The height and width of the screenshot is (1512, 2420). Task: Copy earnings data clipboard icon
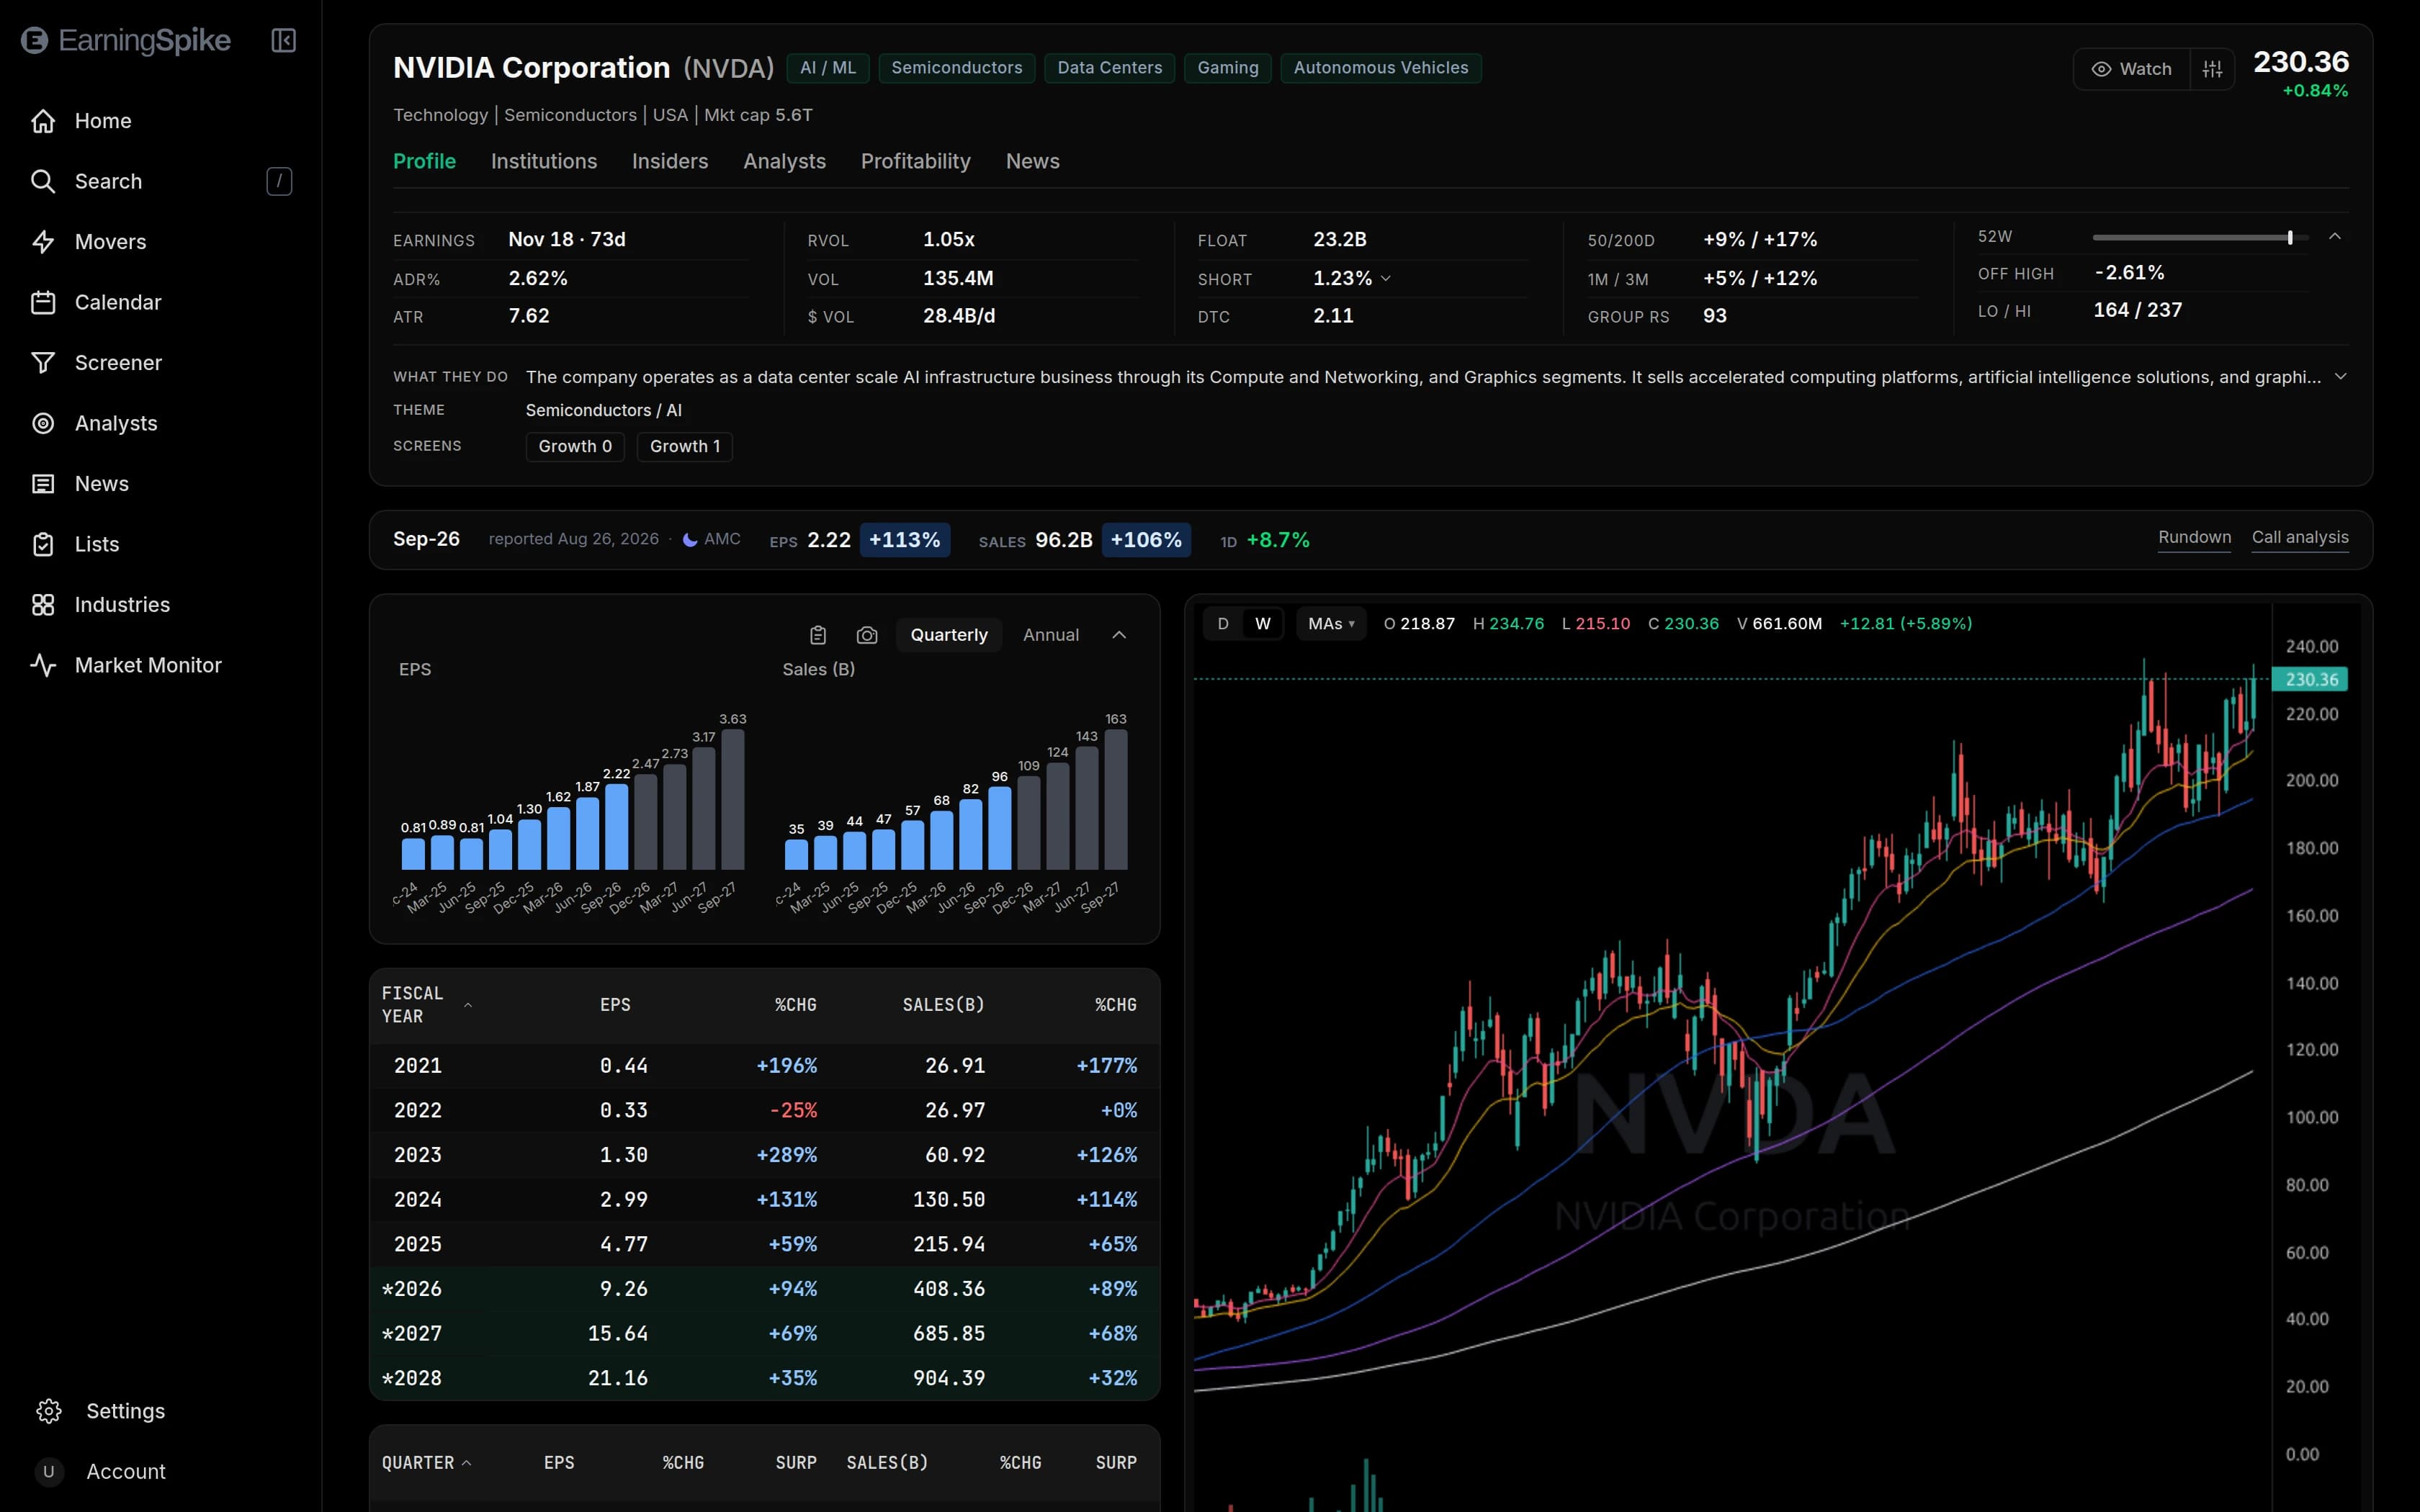[818, 635]
